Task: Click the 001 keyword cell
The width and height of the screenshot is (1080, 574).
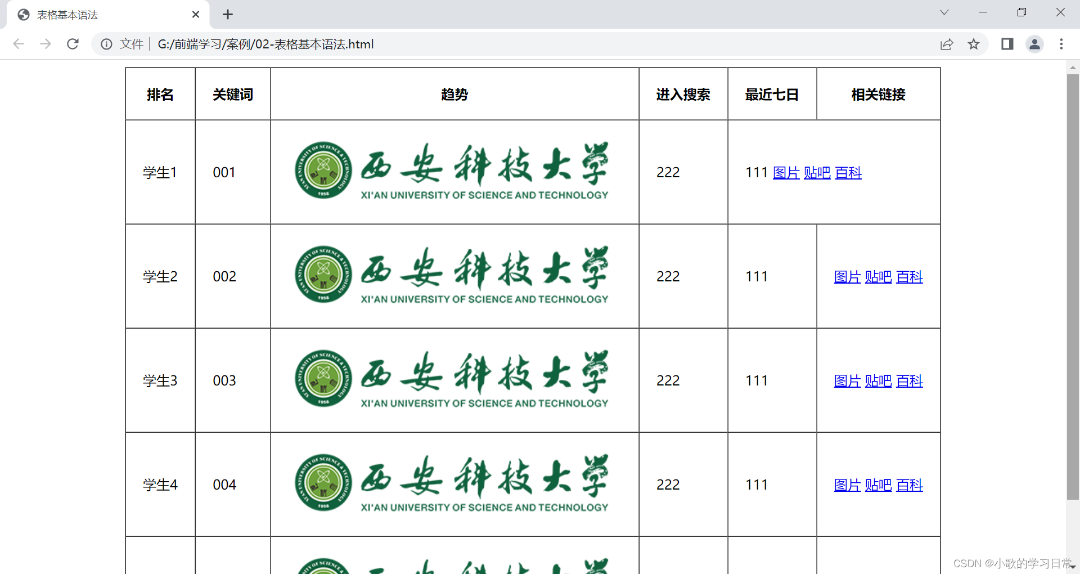Action: [x=233, y=172]
